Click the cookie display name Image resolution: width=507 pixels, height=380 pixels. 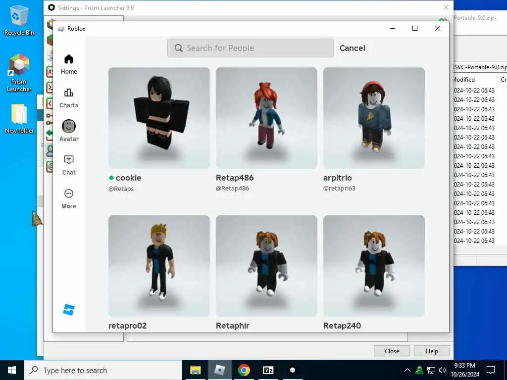128,178
